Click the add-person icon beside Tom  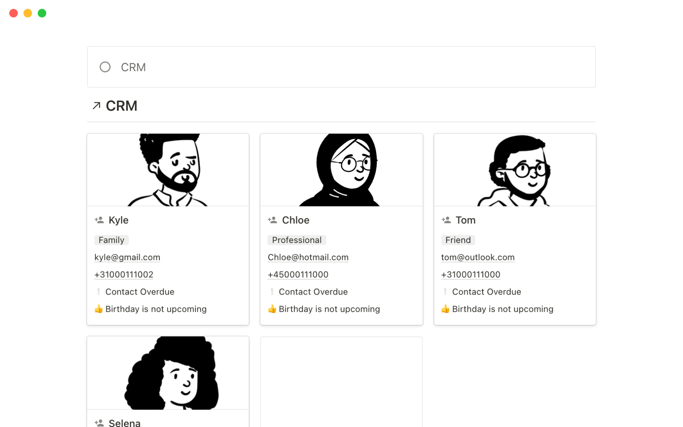(x=446, y=220)
